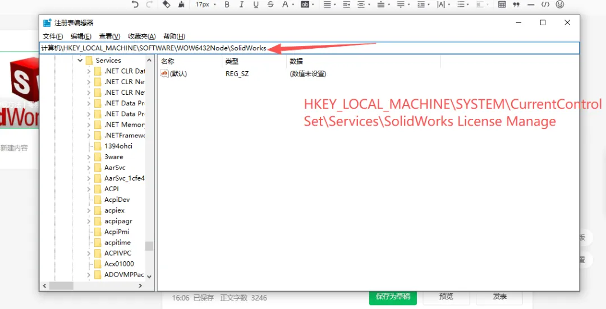Click the text alignment icon
606x309 pixels.
coord(327,4)
